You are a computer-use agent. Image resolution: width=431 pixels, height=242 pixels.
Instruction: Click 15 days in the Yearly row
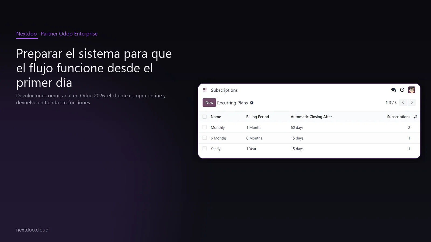[x=297, y=149]
